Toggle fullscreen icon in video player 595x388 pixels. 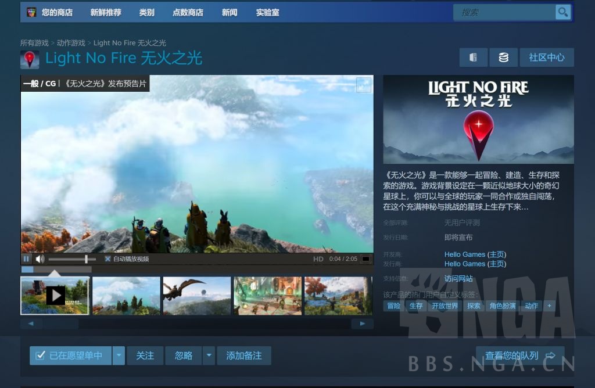366,258
